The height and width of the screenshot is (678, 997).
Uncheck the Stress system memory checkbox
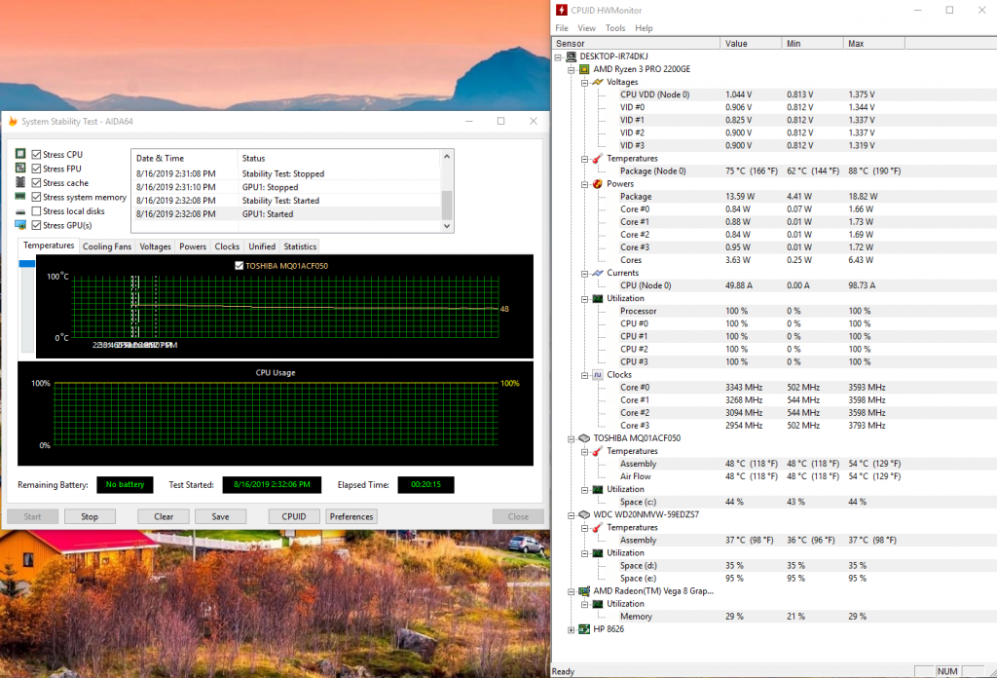(x=36, y=197)
